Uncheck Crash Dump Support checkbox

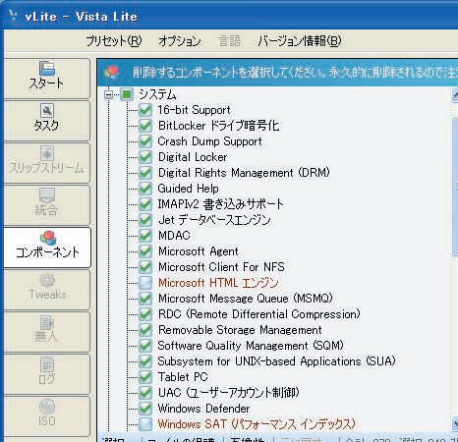click(x=145, y=141)
